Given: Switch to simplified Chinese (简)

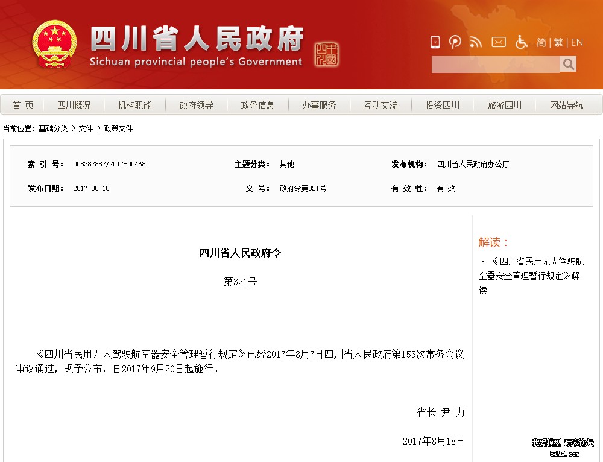Looking at the screenshot, I should pyautogui.click(x=541, y=42).
